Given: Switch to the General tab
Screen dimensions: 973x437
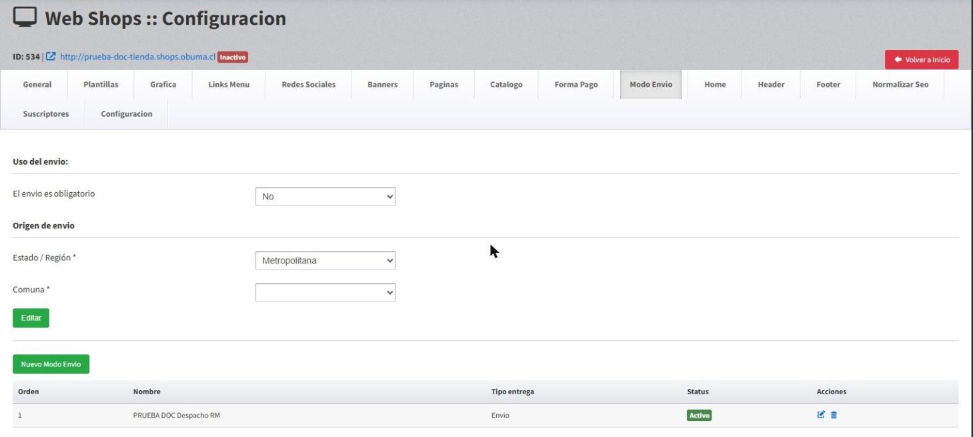Looking at the screenshot, I should coord(37,85).
